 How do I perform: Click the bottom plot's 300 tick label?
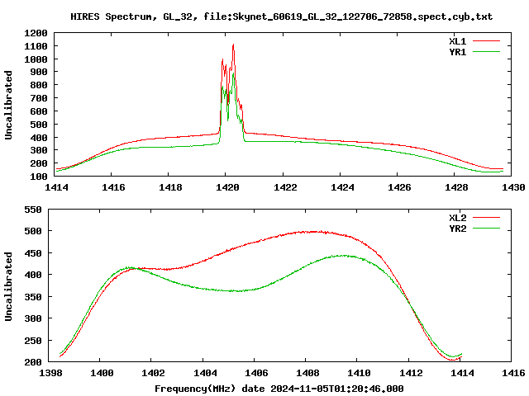click(33, 318)
